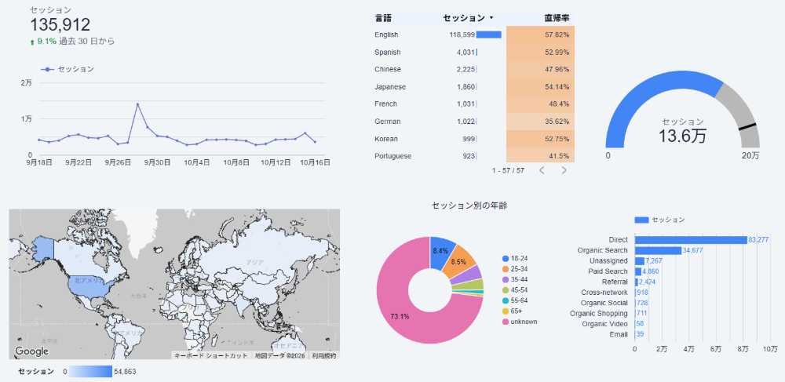Click the 13.6万 gauge value
785x382 pixels.
pyautogui.click(x=682, y=136)
